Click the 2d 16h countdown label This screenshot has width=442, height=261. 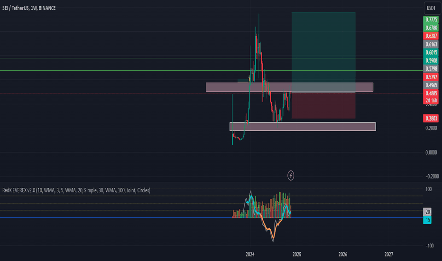pos(431,101)
